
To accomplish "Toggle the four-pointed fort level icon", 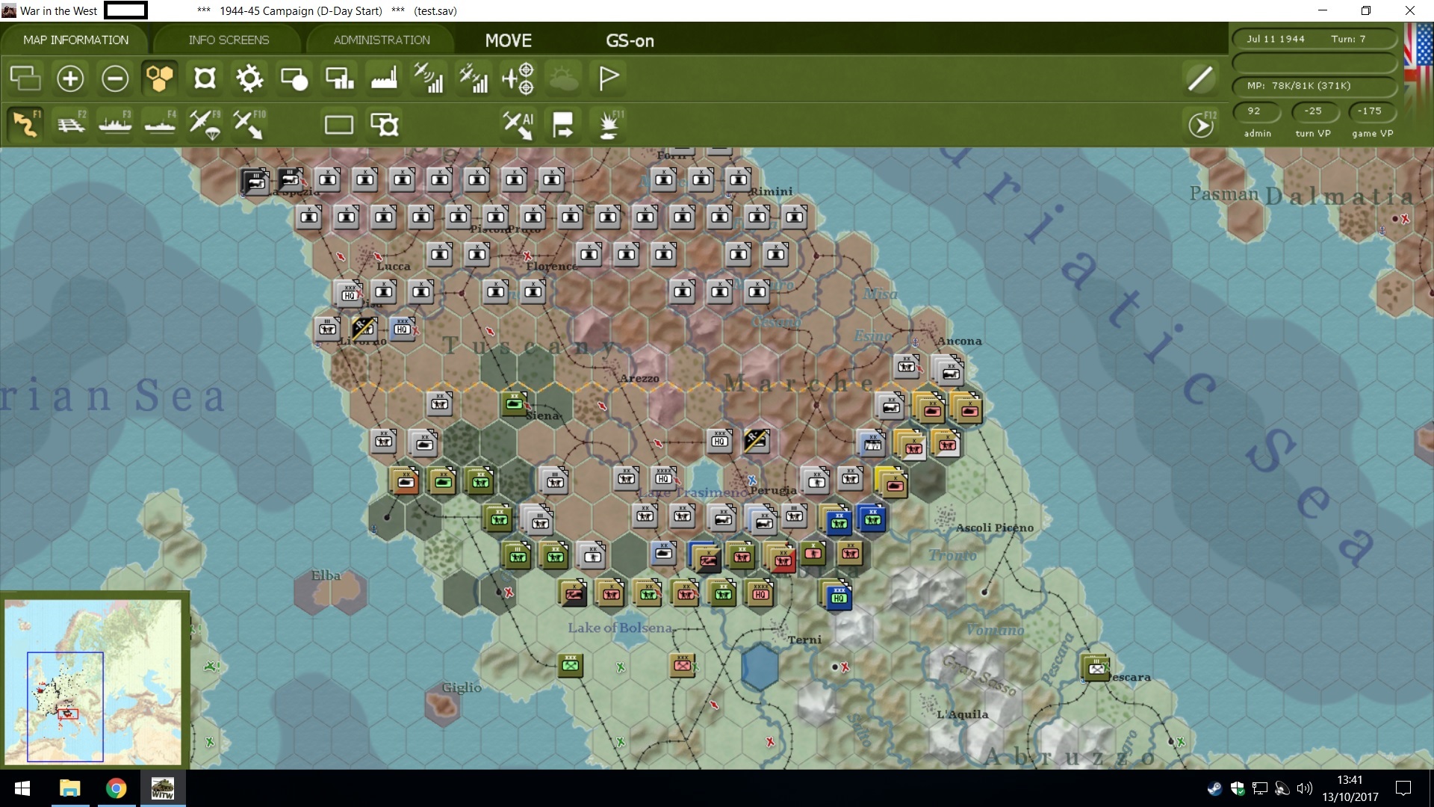I will [x=205, y=78].
